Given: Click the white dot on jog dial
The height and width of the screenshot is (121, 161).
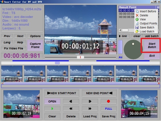Looking at the screenshot, I should tap(133, 44).
